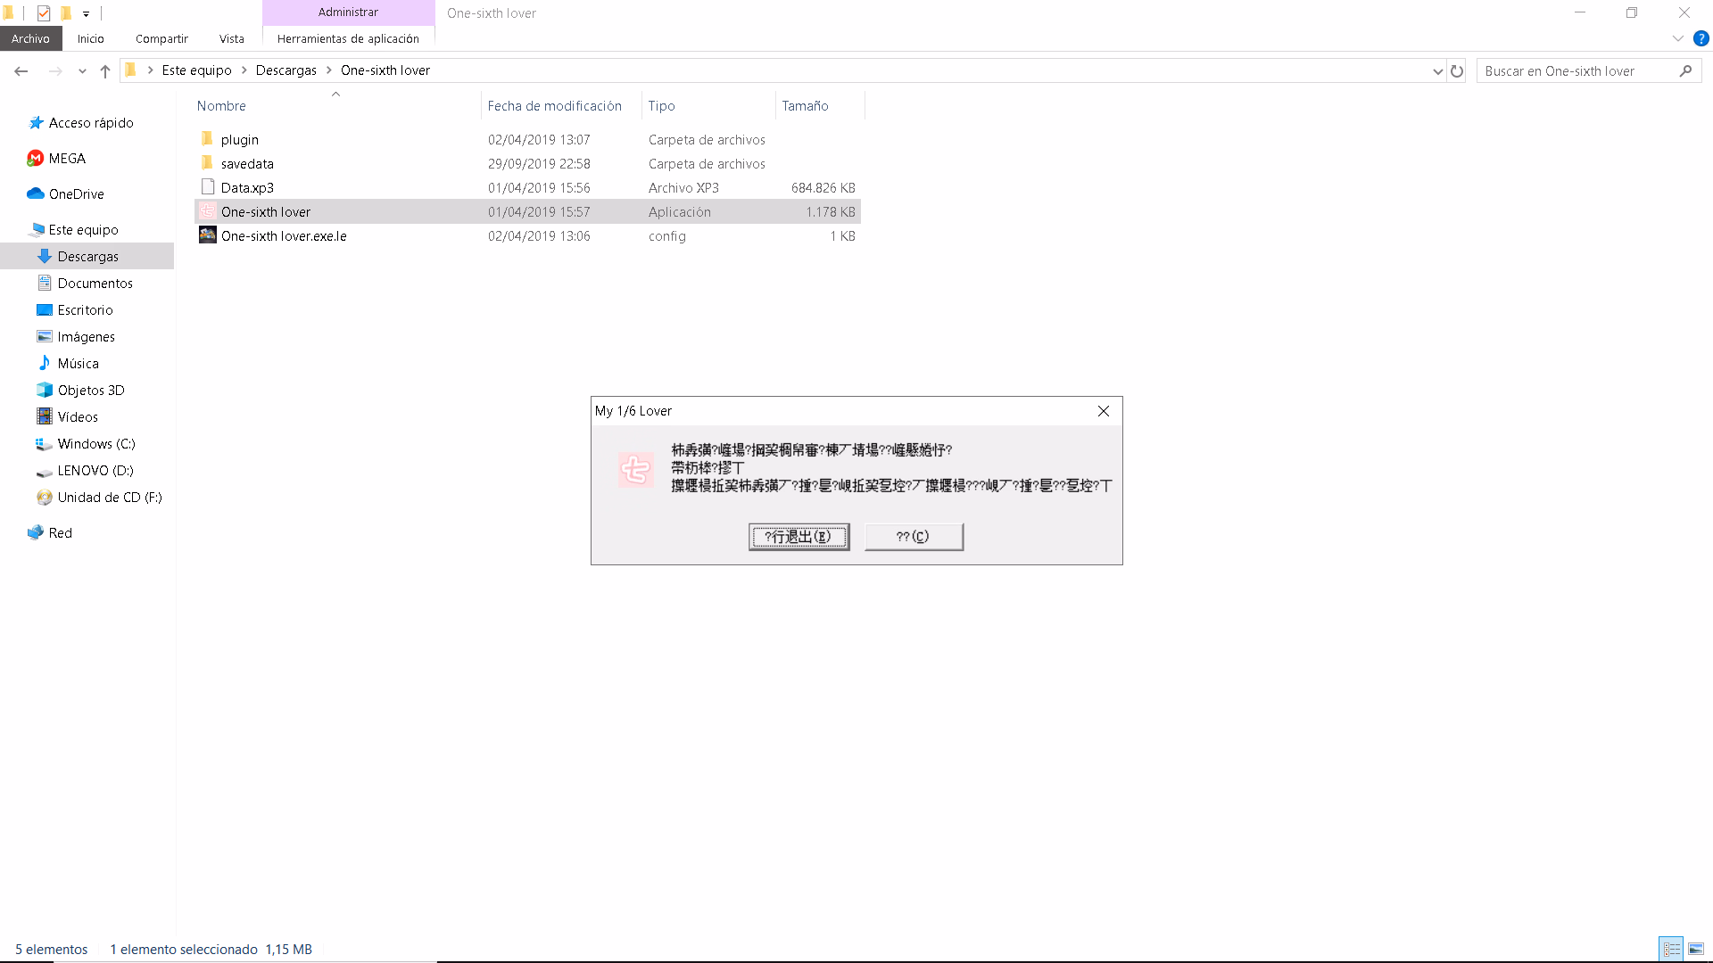Click the search magnifier icon
The height and width of the screenshot is (963, 1713).
tap(1685, 71)
